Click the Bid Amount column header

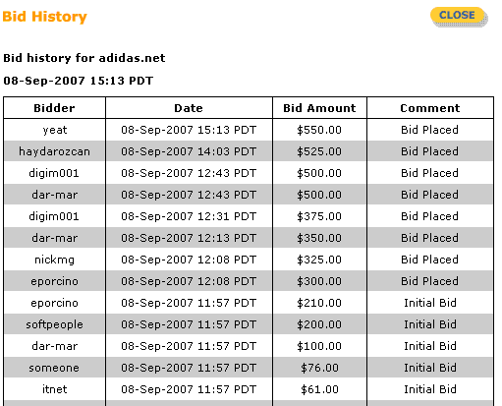[x=319, y=108]
